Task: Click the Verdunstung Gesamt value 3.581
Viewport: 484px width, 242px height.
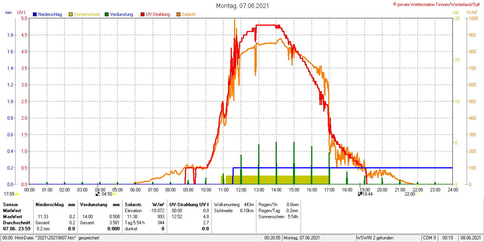Action: (114, 223)
